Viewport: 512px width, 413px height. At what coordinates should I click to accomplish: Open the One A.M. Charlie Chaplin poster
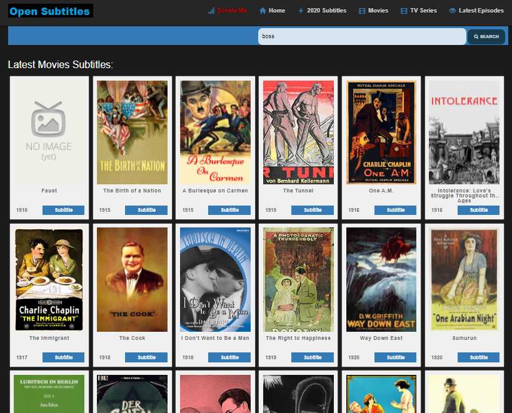pos(381,132)
